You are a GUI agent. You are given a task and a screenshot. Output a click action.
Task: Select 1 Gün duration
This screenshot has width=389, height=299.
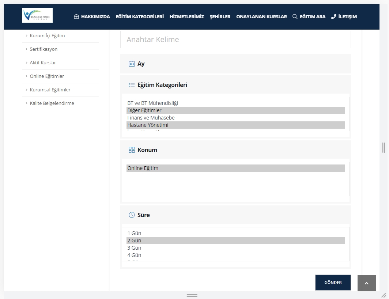pyautogui.click(x=235, y=233)
